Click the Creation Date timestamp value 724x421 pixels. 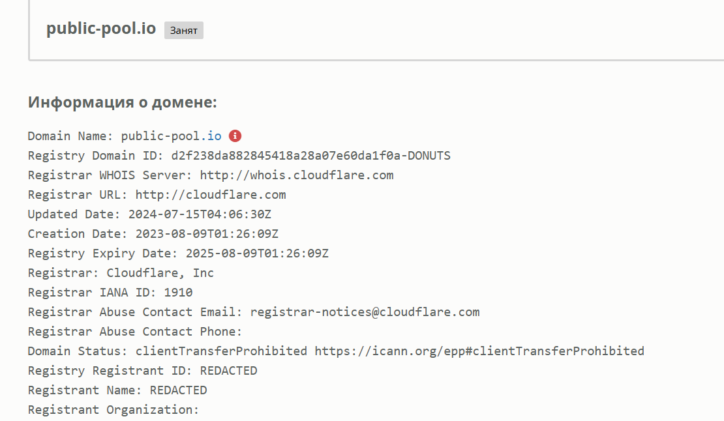pyautogui.click(x=207, y=234)
